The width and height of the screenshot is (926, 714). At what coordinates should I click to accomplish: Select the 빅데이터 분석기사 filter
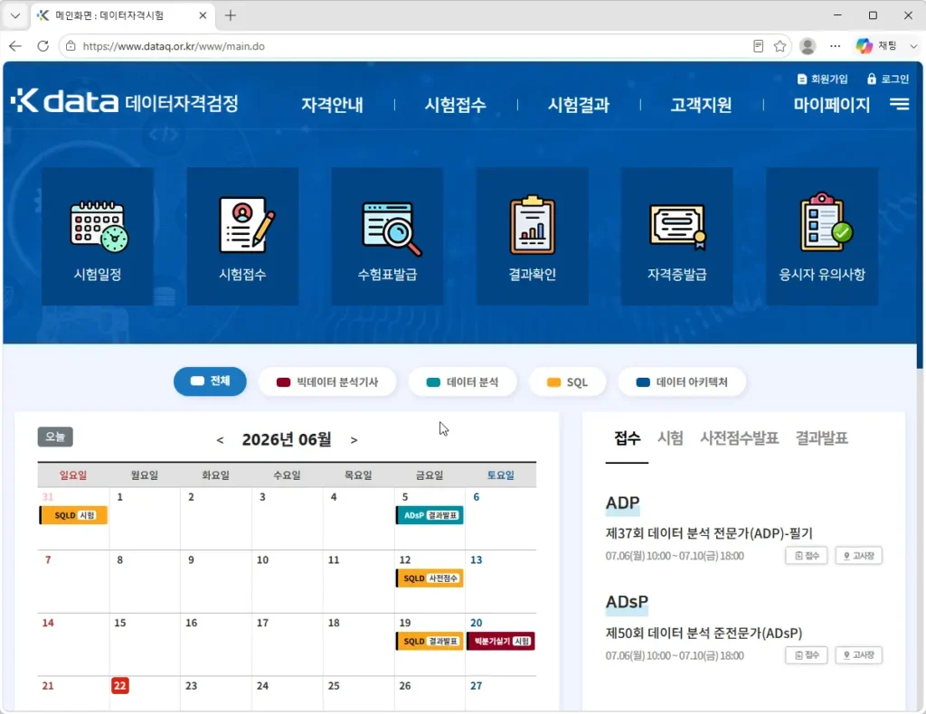click(x=327, y=381)
